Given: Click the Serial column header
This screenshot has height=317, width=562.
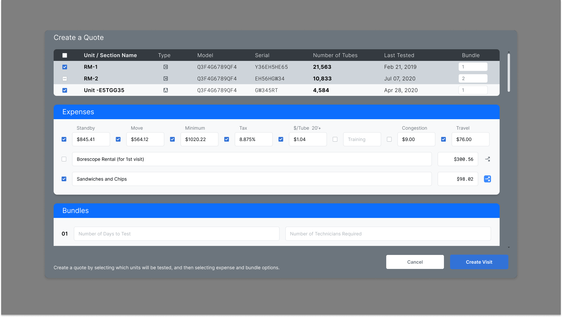Looking at the screenshot, I should coord(262,55).
